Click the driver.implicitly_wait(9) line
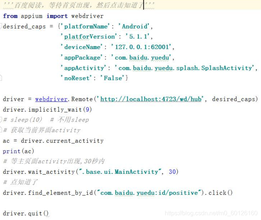The image size is (261, 220). click(x=47, y=110)
